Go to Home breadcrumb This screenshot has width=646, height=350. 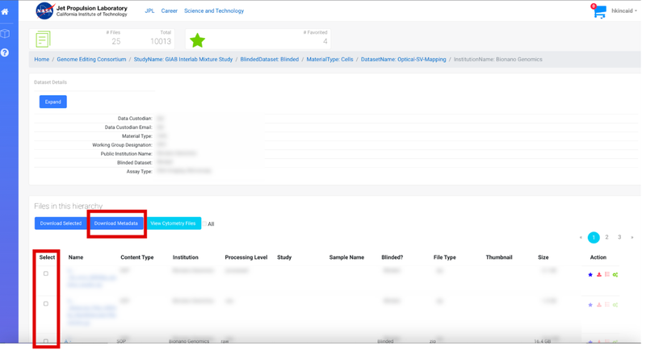coord(42,59)
